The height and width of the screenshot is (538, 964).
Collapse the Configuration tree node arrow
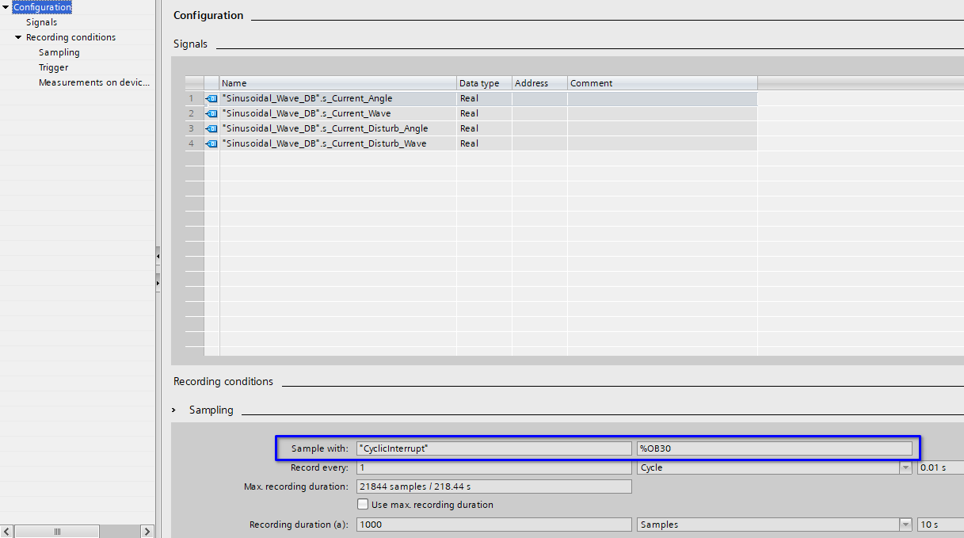click(6, 7)
